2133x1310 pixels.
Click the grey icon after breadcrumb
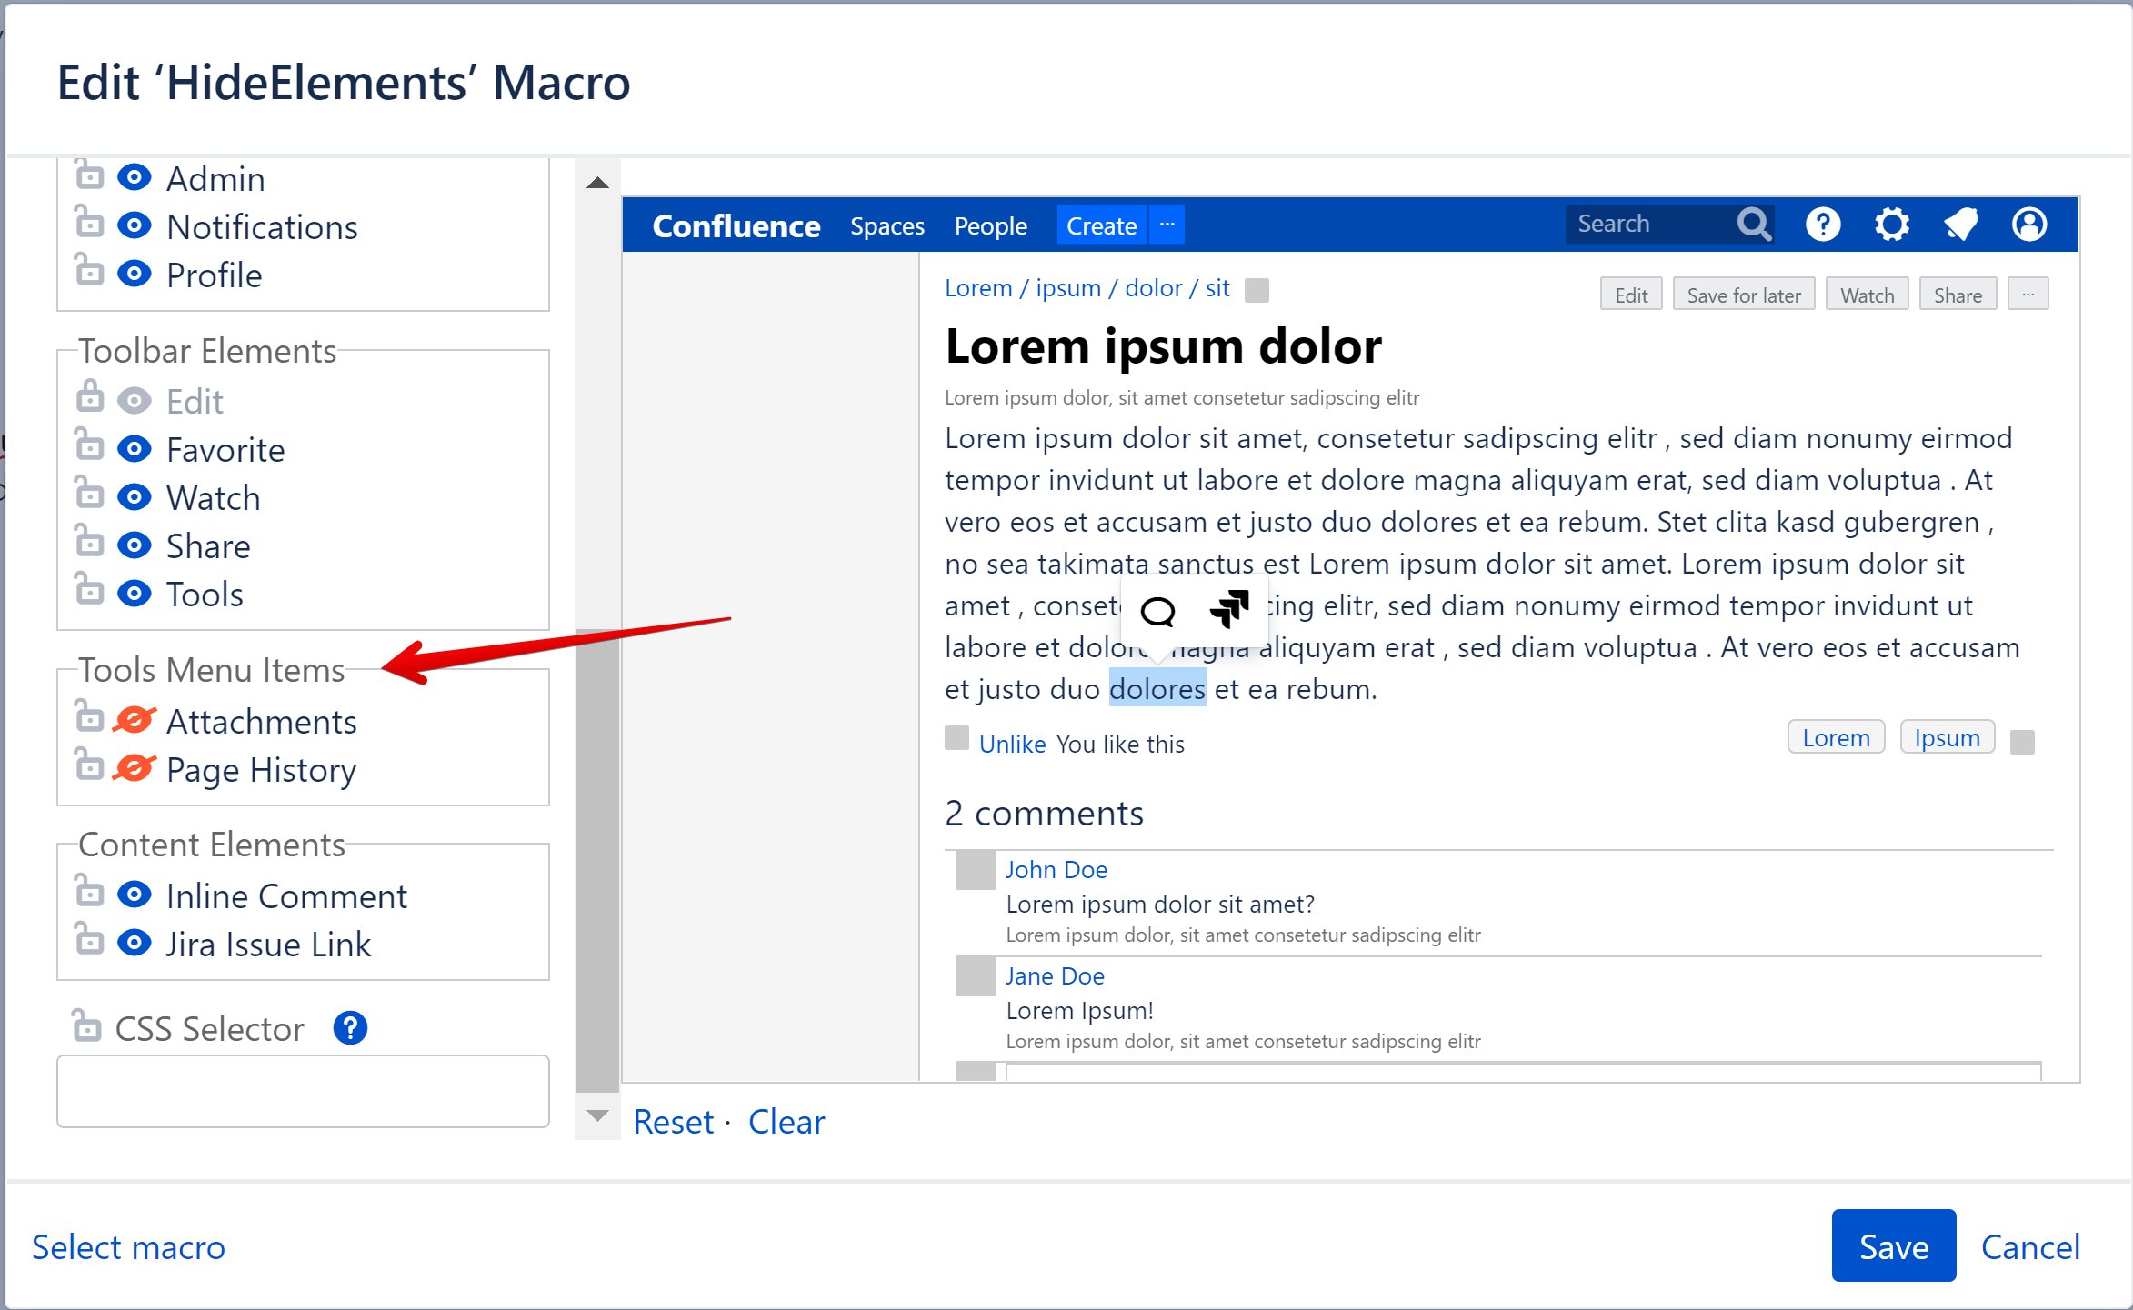tap(1257, 290)
